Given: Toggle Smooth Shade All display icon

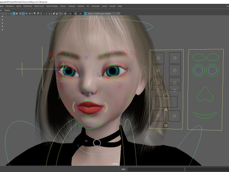Looking at the screenshot, I should click(x=14, y=14).
